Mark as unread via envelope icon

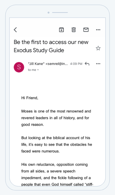[86, 30]
